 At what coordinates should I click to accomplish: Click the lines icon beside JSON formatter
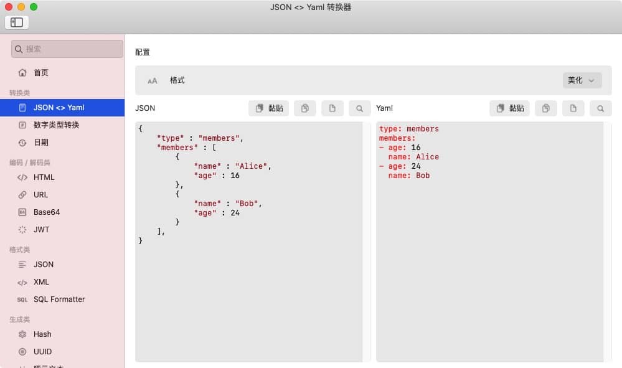[22, 265]
